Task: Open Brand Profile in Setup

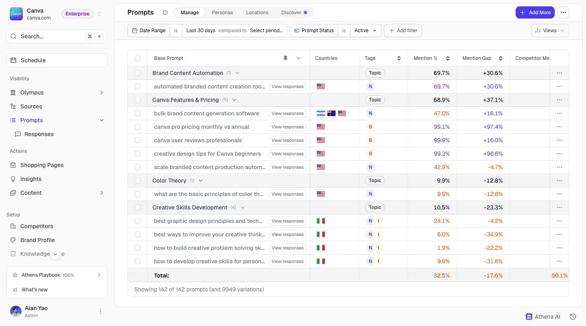Action: [x=57, y=240]
